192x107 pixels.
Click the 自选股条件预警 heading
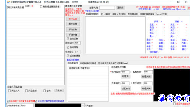pyautogui.click(x=119, y=67)
